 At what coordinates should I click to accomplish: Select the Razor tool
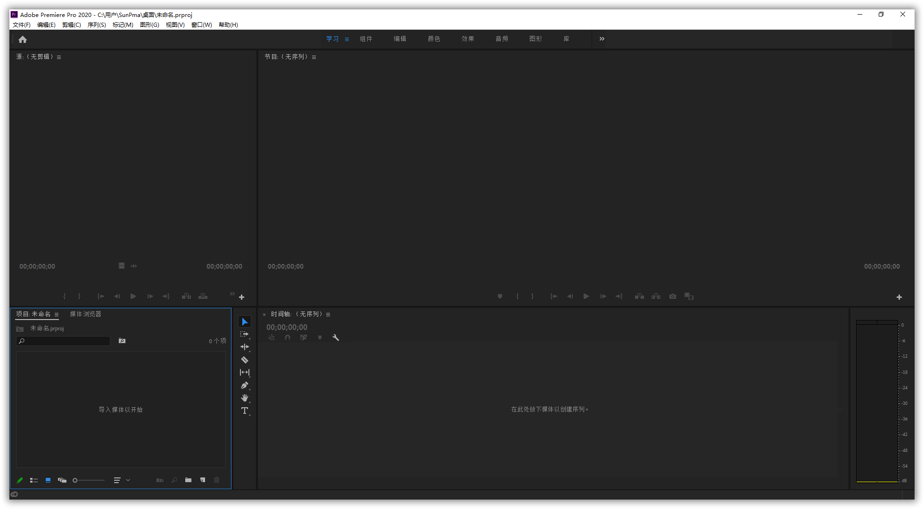pos(244,360)
